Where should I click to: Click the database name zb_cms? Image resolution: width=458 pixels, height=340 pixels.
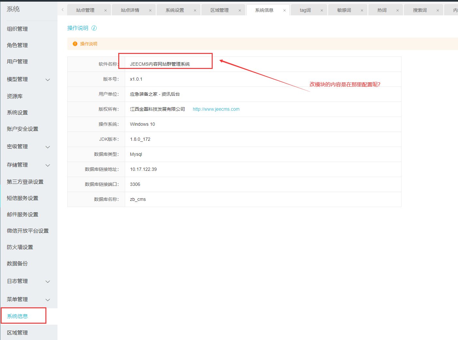138,199
